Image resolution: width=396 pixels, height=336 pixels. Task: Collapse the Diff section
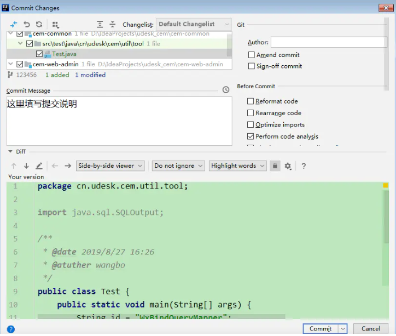coord(10,151)
